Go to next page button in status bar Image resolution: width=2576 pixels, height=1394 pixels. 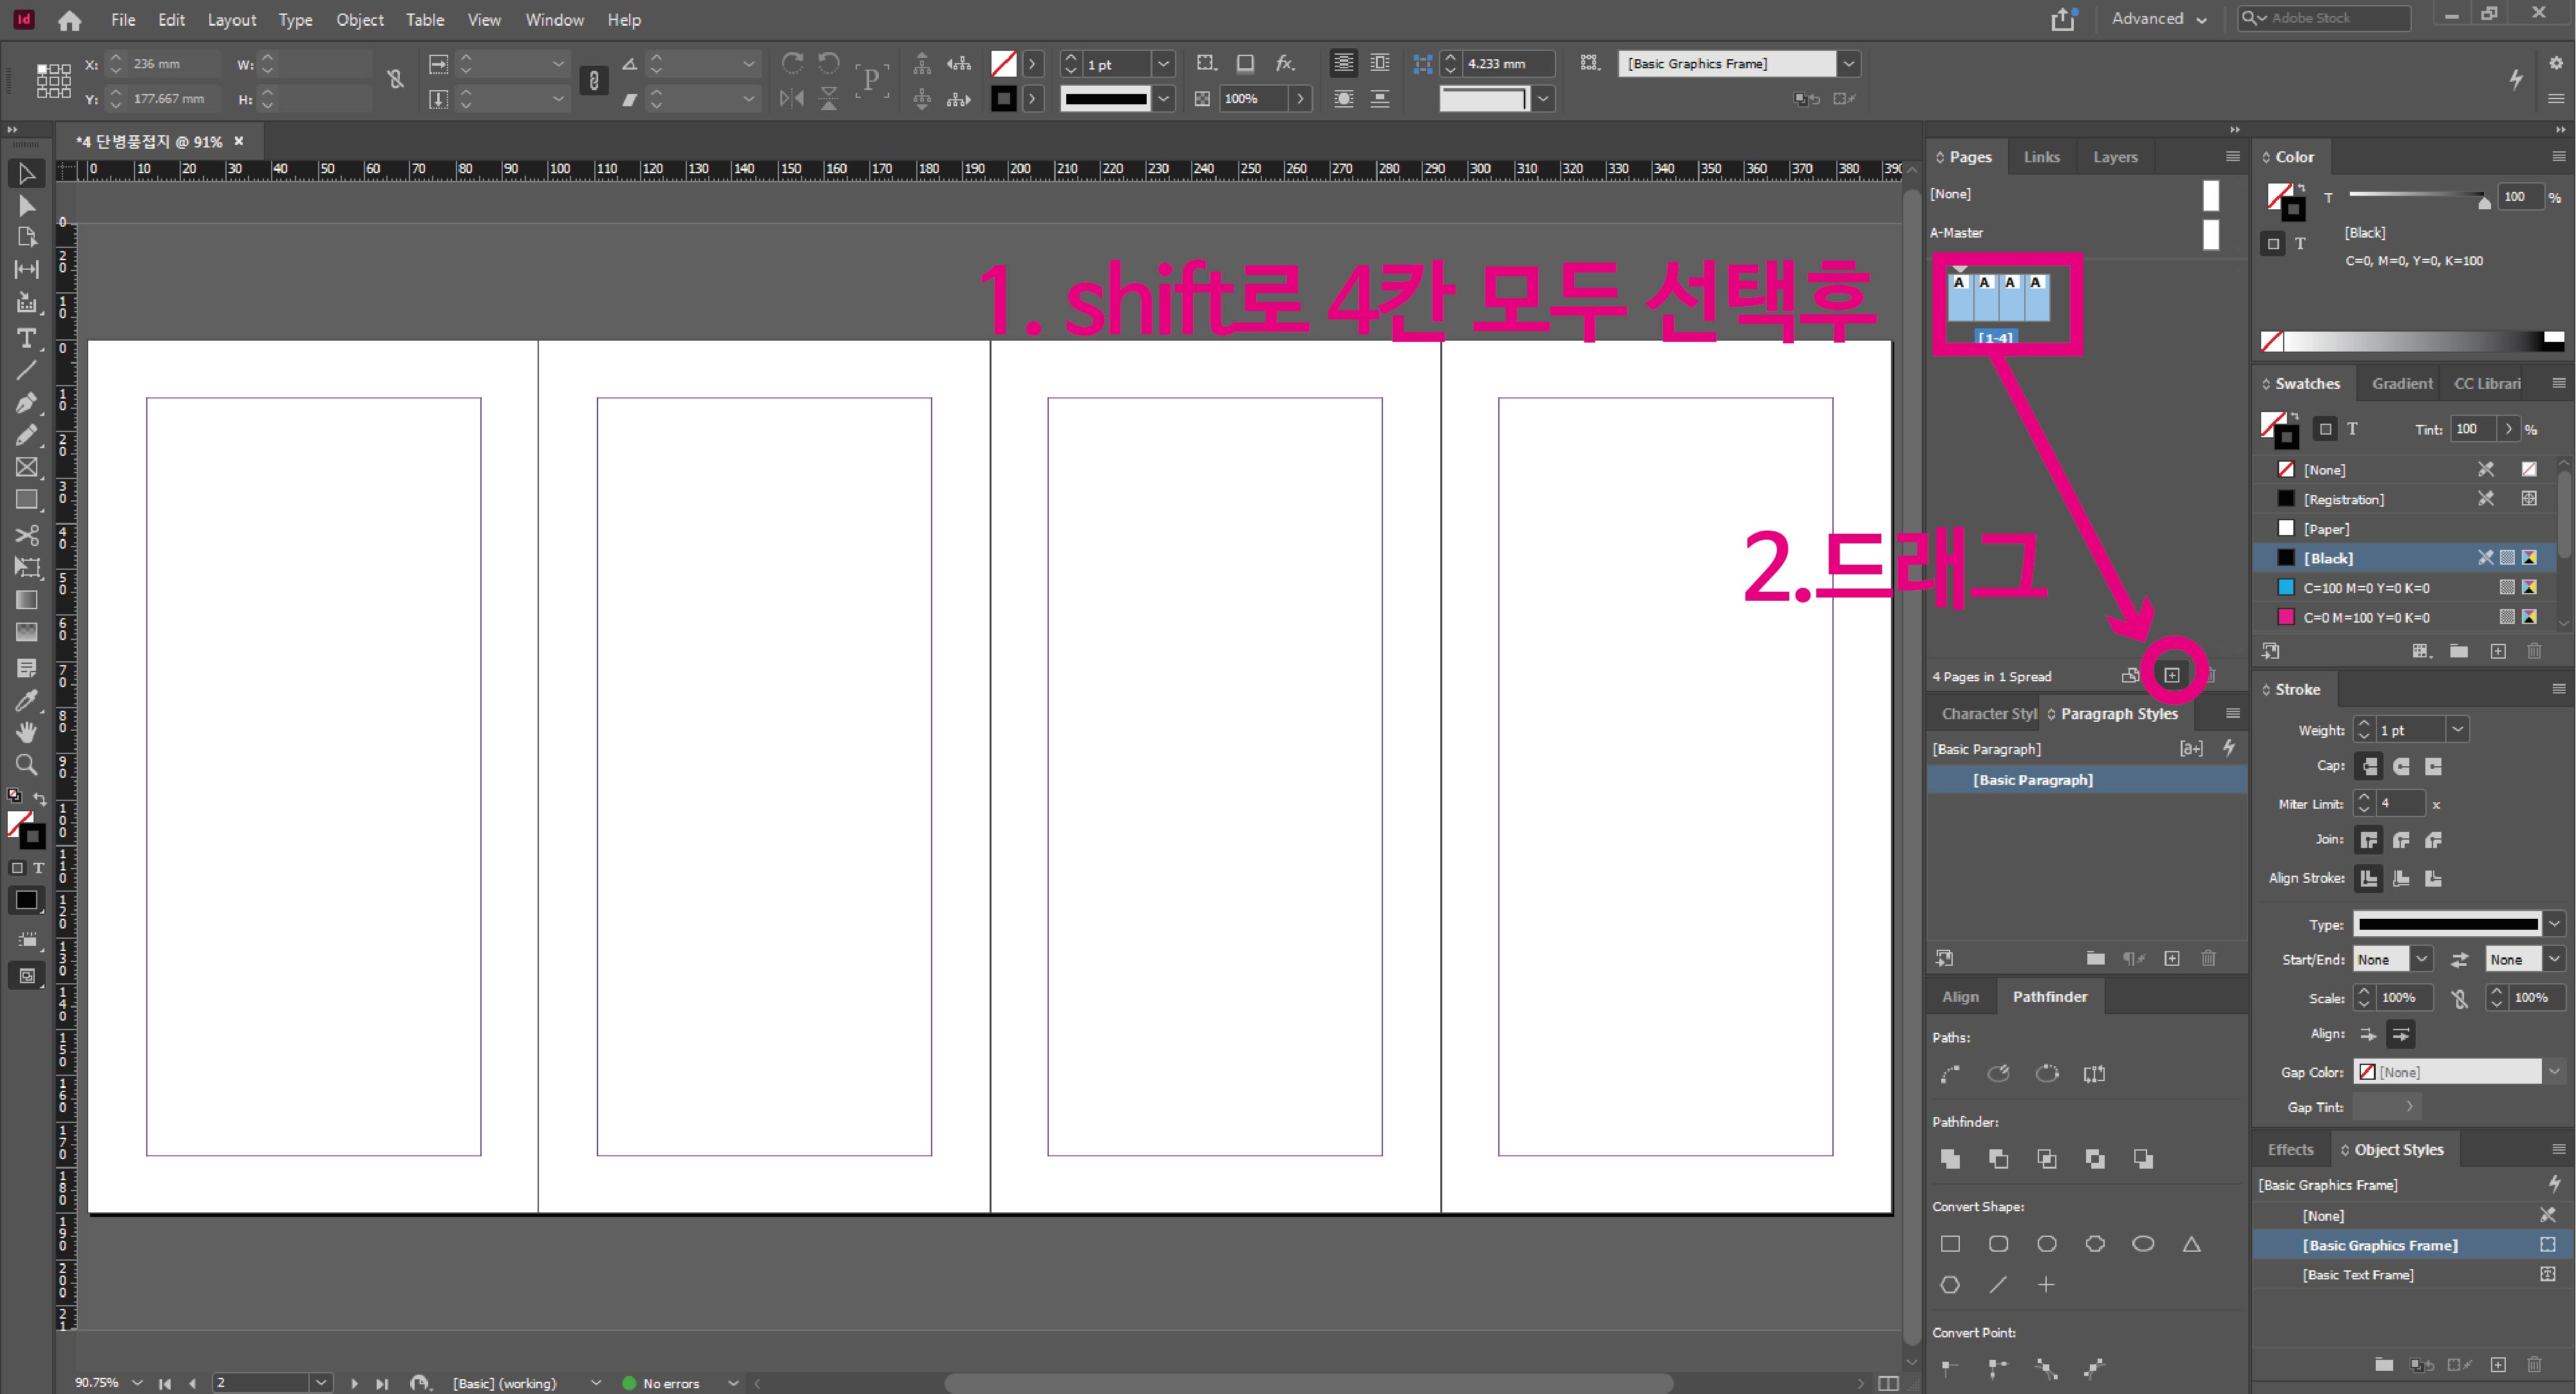tap(354, 1383)
